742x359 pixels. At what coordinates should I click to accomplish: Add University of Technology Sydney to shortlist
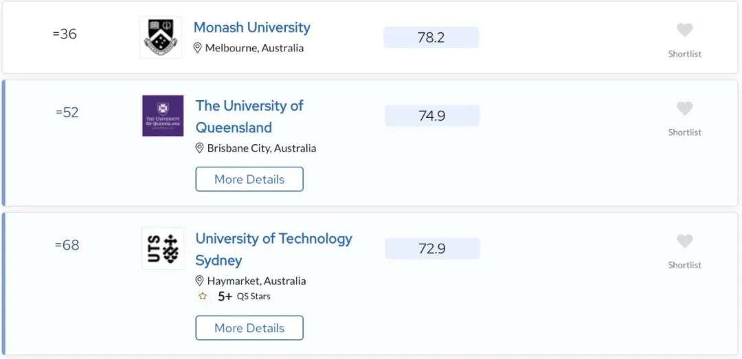point(684,241)
